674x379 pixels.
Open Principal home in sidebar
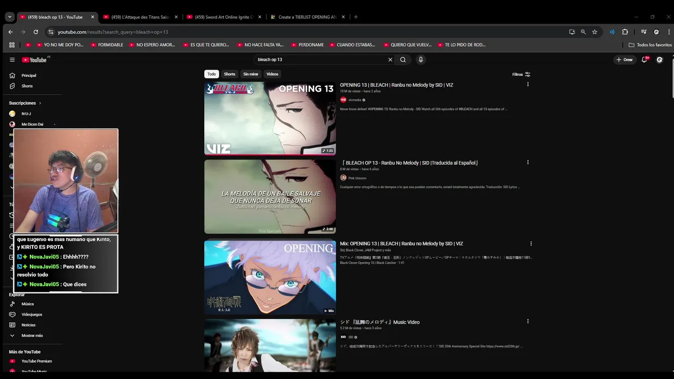[28, 75]
